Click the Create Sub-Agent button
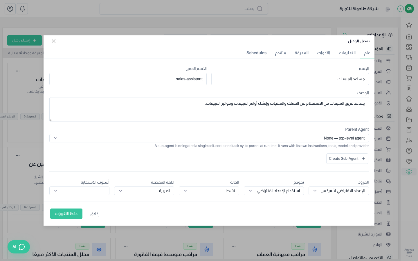 [x=347, y=159]
